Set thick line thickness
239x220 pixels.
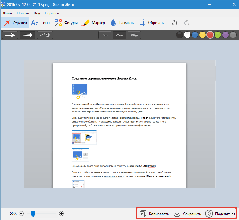134,35
